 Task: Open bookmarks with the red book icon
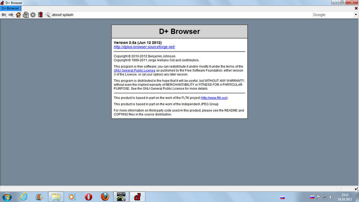40,15
